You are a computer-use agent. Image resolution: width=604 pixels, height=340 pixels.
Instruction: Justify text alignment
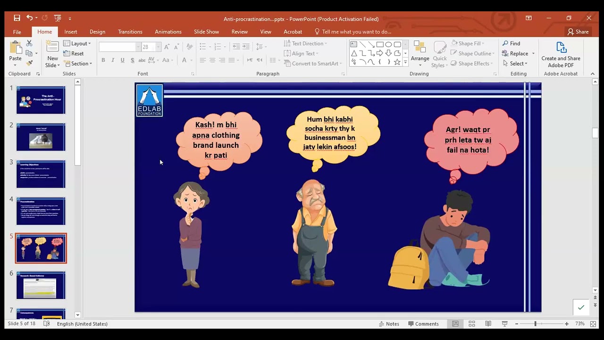coord(232,60)
